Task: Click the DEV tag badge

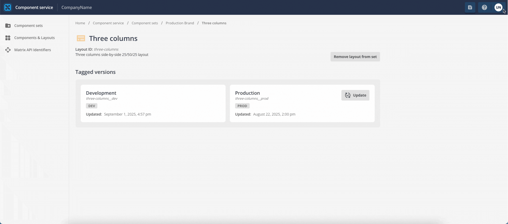Action: coord(92,106)
